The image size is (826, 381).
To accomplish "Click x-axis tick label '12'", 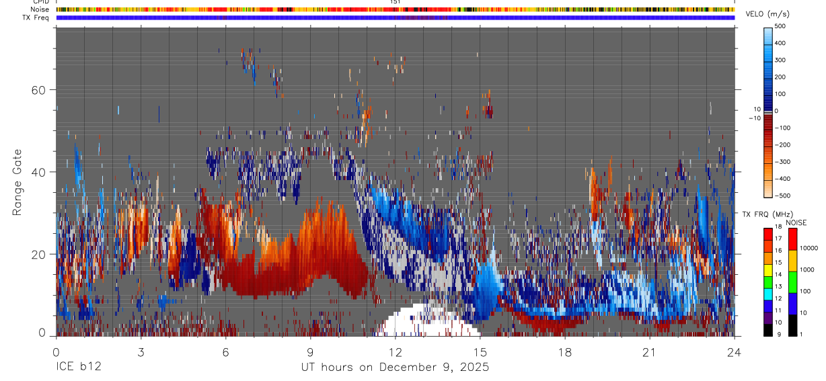I will coord(395,352).
